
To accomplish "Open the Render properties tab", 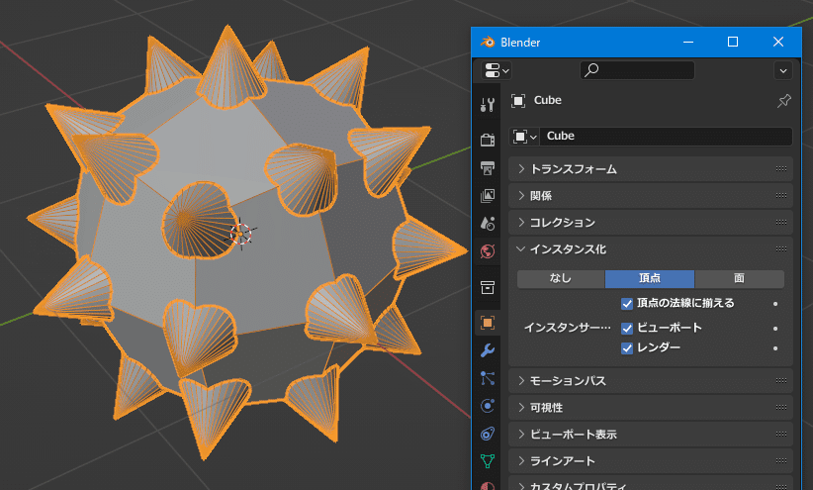I will [x=488, y=140].
